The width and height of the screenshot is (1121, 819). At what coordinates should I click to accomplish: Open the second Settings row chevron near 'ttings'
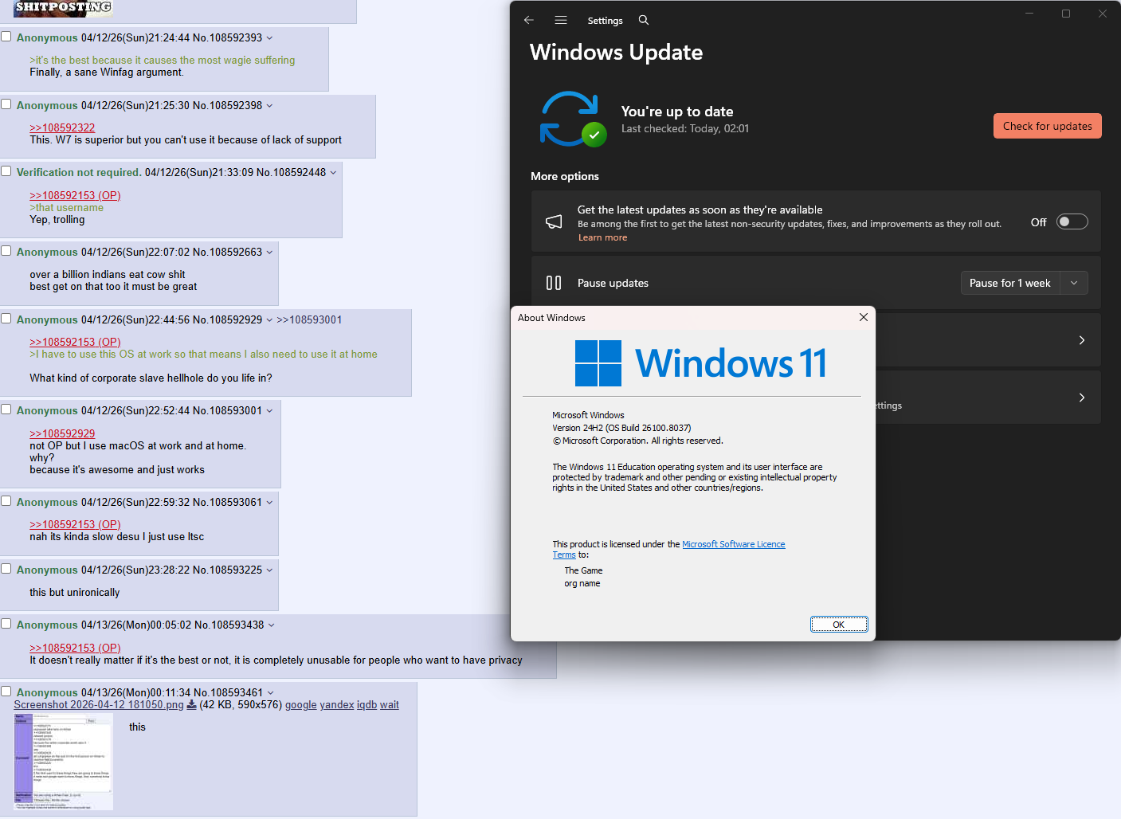pyautogui.click(x=1081, y=398)
